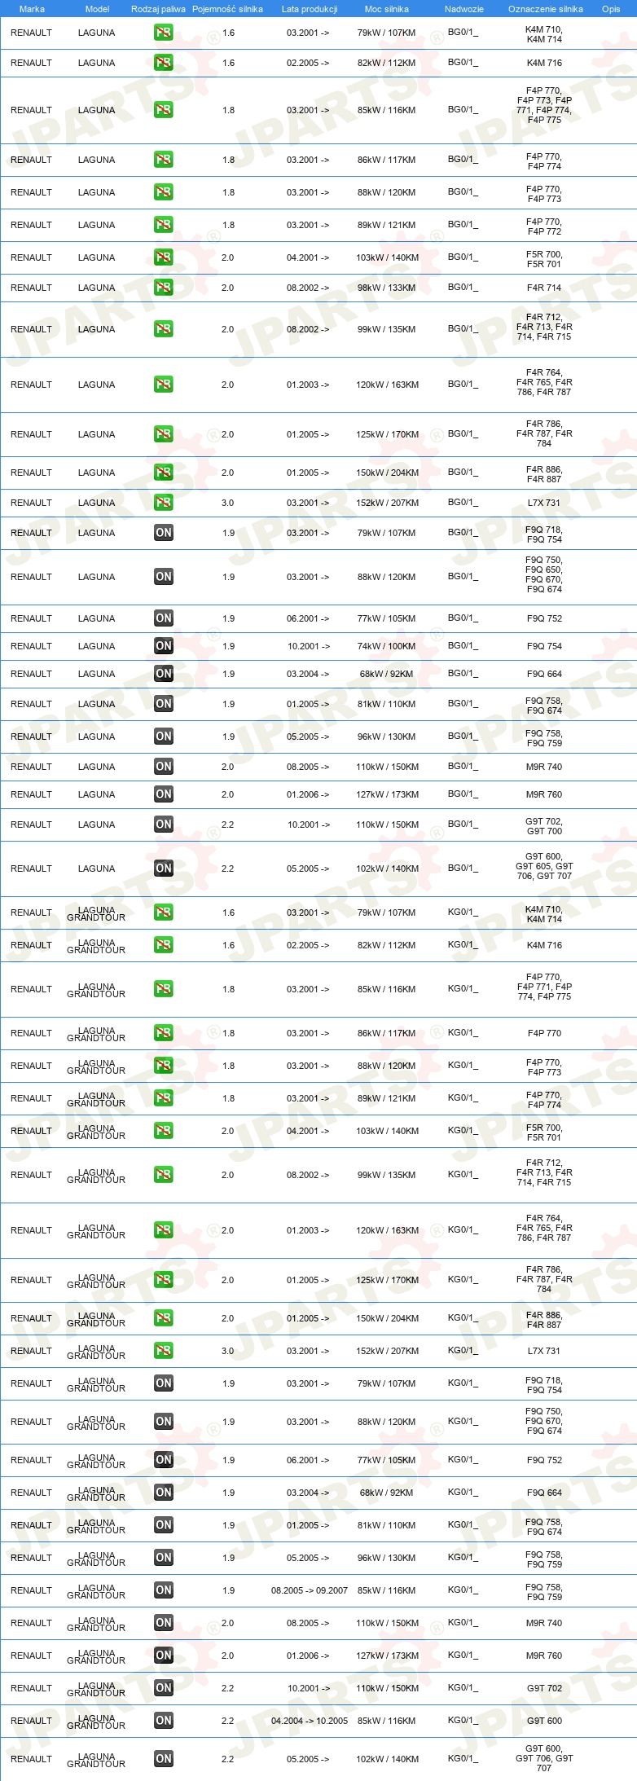Click the Oznaczenie silnika column header
The height and width of the screenshot is (1781, 637).
[545, 9]
